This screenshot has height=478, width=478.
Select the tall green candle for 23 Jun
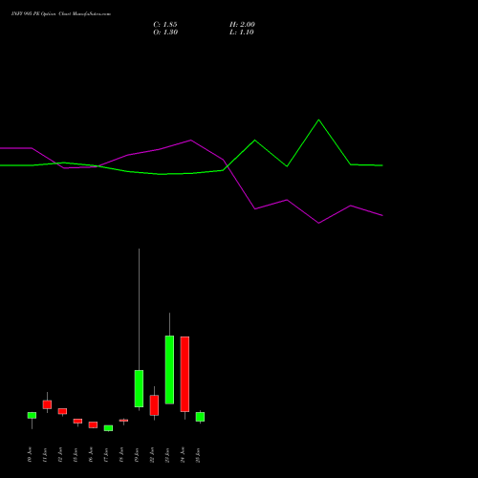[169, 370]
